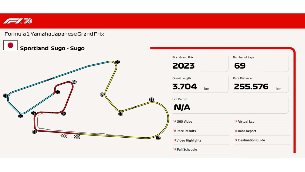The width and height of the screenshot is (305, 172).
Task: Click the Japanese flag icon
Action: pos(10,45)
